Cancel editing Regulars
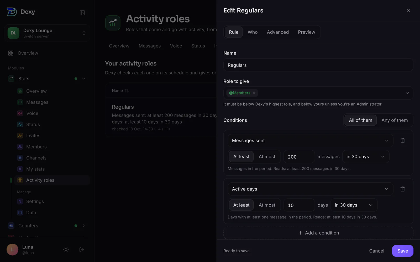The image size is (420, 262). click(376, 251)
